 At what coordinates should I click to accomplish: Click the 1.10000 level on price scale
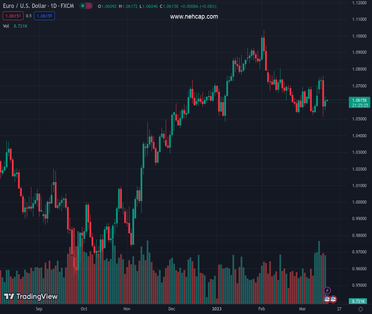coord(359,36)
